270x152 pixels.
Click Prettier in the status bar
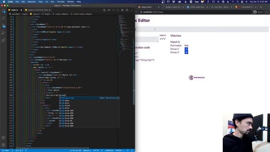(119, 150)
